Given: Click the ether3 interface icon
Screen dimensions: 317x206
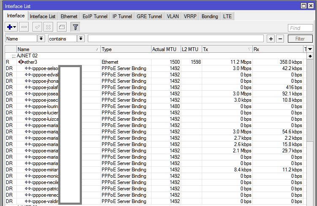Looking at the screenshot, I should [21, 62].
